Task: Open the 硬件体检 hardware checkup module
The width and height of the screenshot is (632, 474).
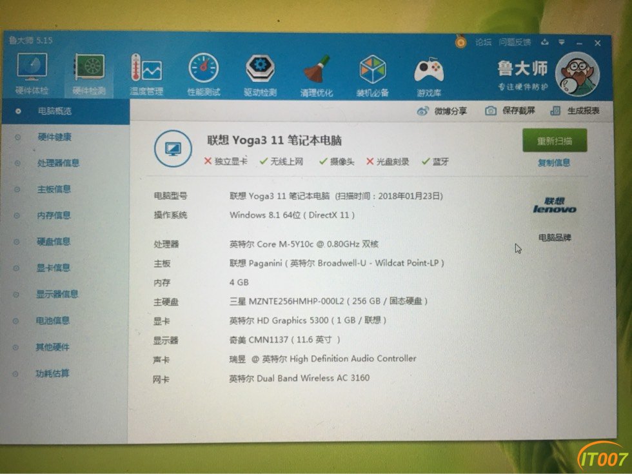Action: click(x=32, y=75)
